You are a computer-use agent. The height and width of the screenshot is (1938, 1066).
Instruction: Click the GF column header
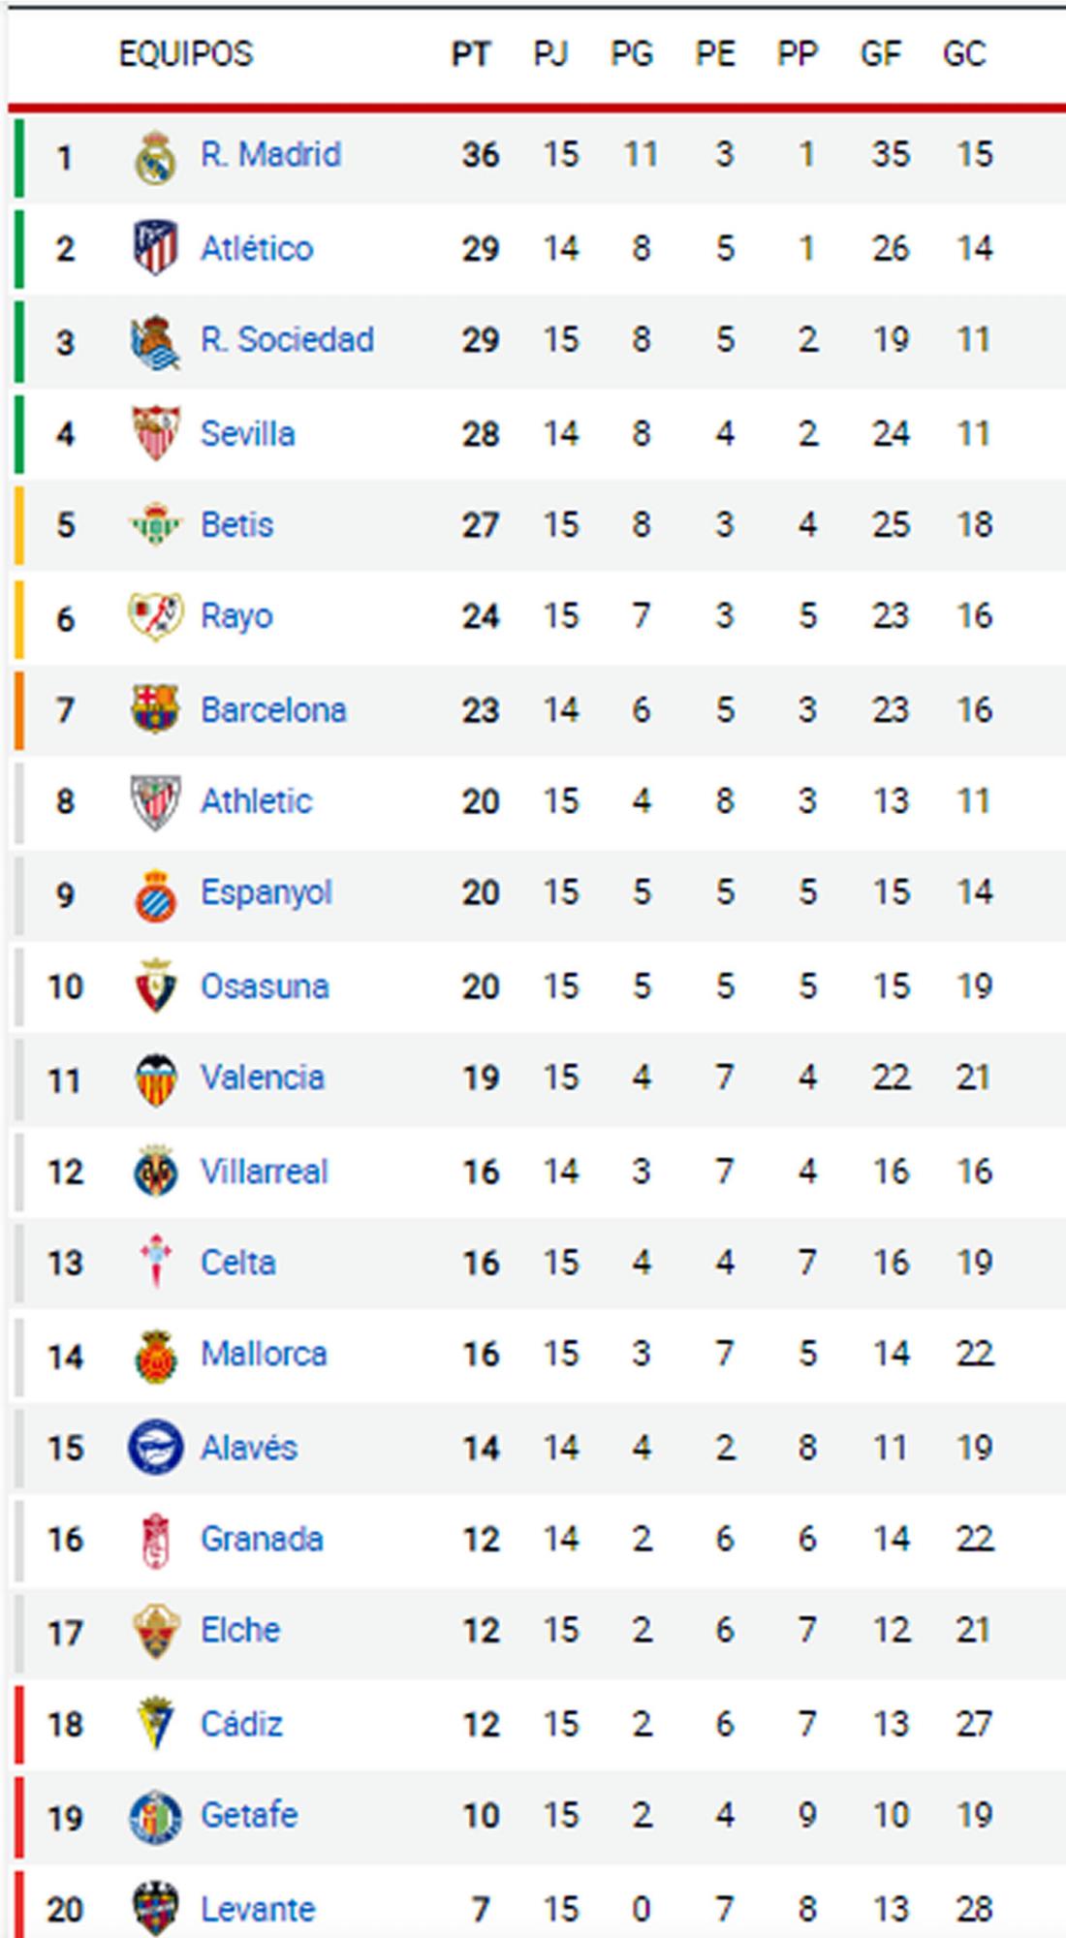point(881,54)
